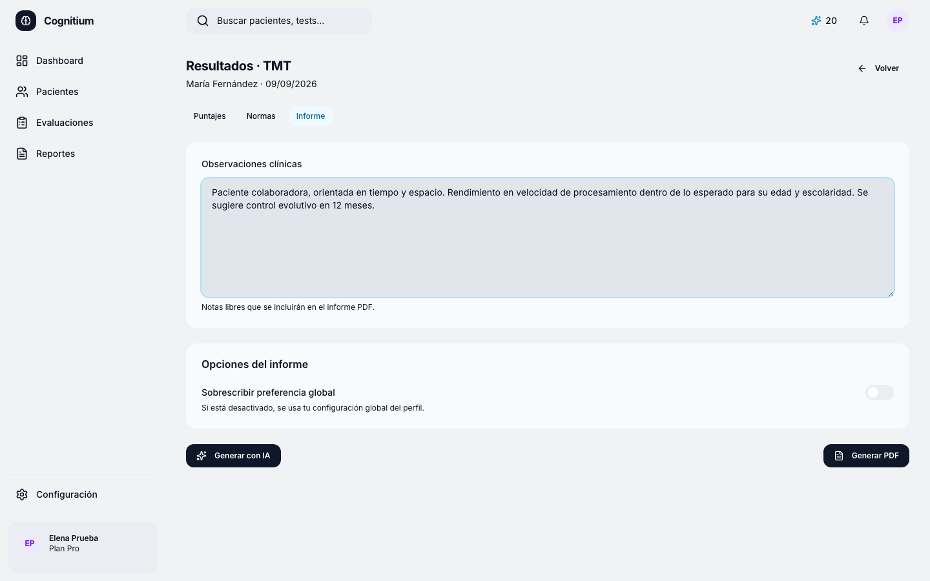This screenshot has height=581, width=930.
Task: Open Reportes via its document icon
Action: [x=22, y=154]
